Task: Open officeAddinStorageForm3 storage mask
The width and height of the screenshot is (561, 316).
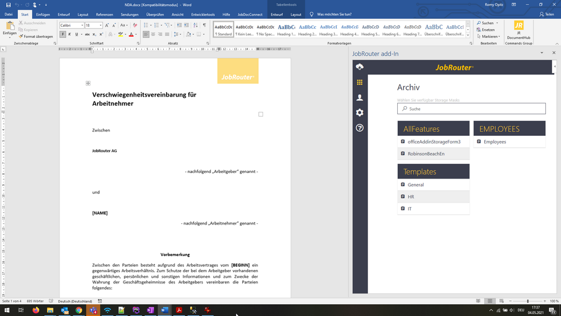Action: click(433, 141)
